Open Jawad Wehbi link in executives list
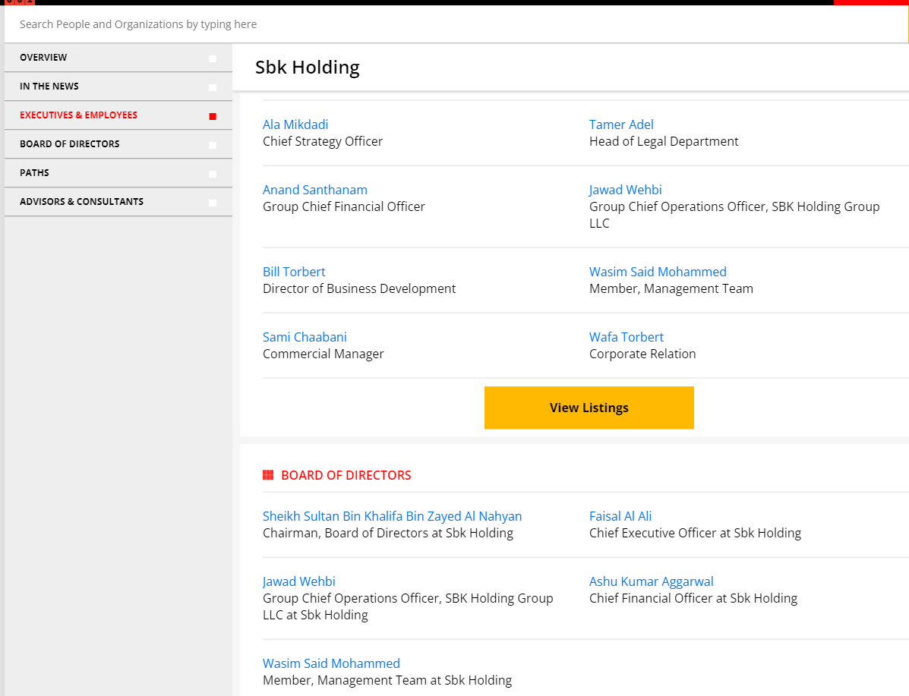Screen dimensions: 909x696 tap(626, 190)
